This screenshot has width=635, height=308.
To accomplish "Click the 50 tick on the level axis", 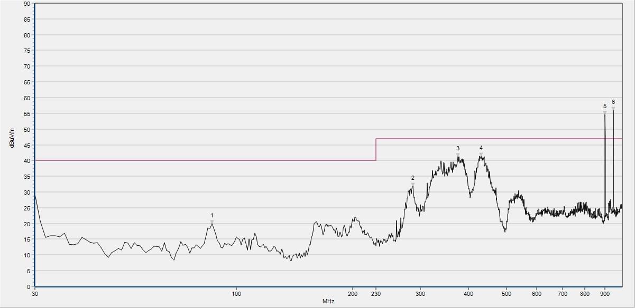I will [26, 129].
